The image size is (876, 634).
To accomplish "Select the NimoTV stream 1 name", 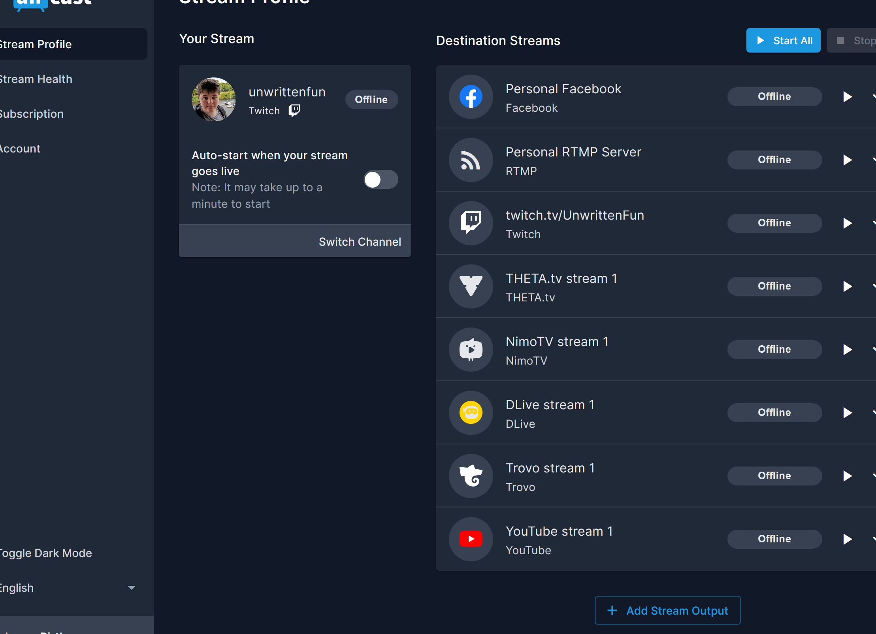I will pos(557,342).
